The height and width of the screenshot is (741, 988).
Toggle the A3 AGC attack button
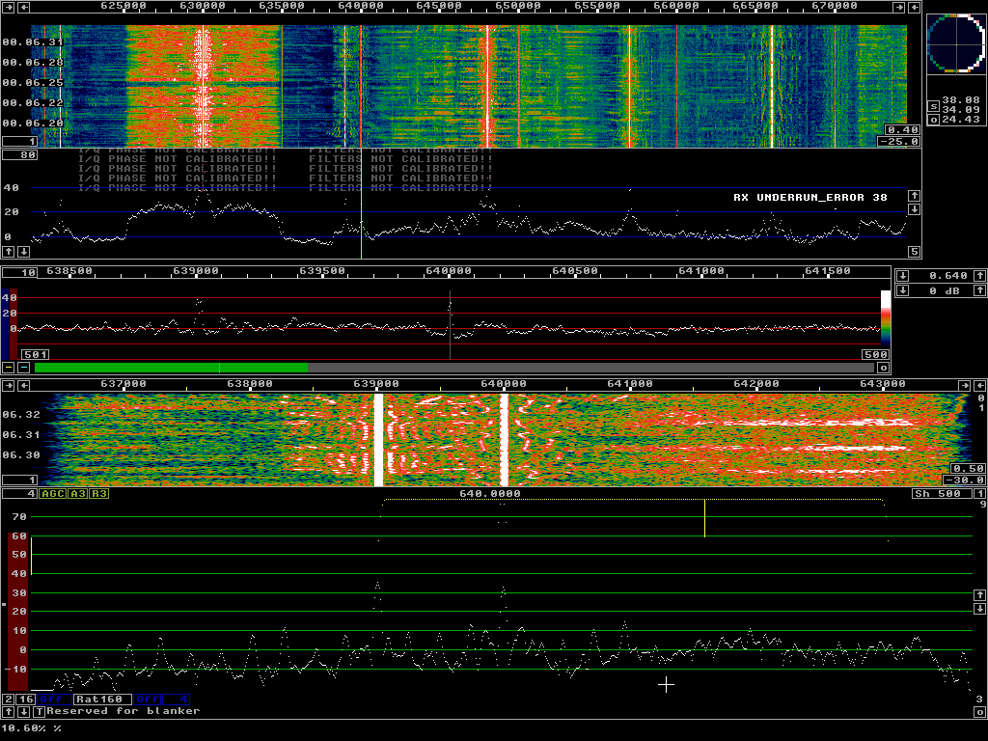pyautogui.click(x=77, y=493)
